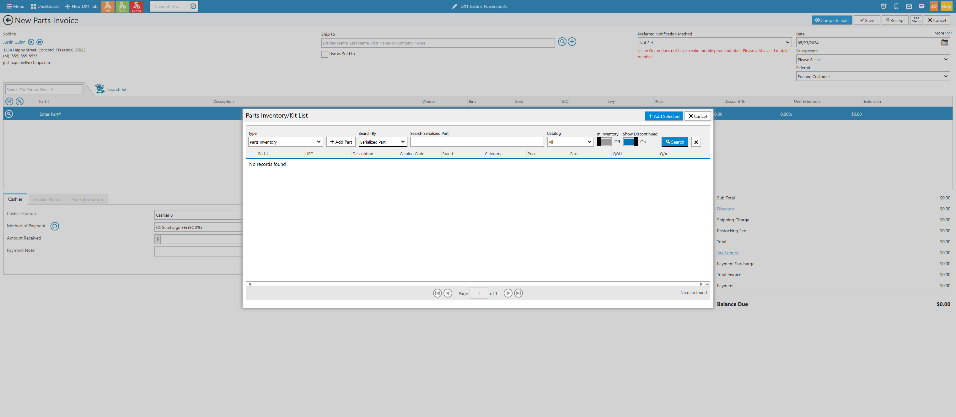Check the Use as Sold to box

[325, 54]
